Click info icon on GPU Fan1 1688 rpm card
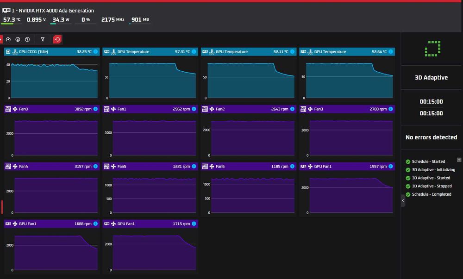 point(95,223)
